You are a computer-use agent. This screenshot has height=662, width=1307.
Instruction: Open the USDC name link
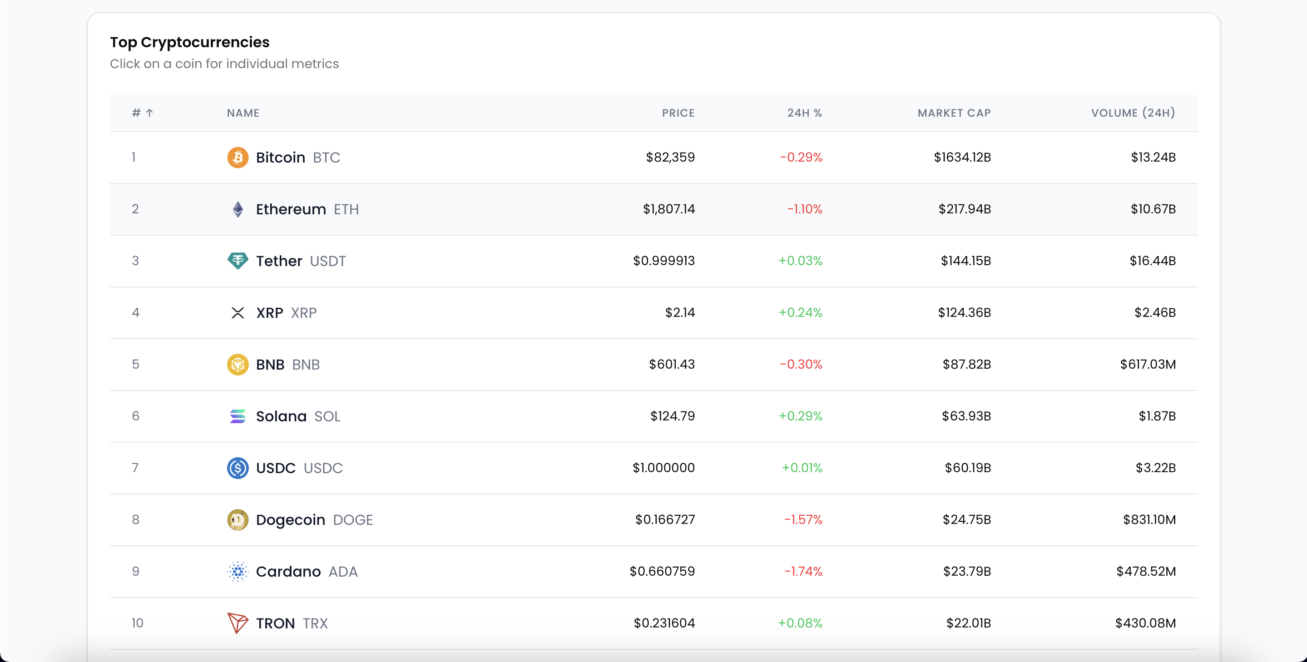(276, 468)
